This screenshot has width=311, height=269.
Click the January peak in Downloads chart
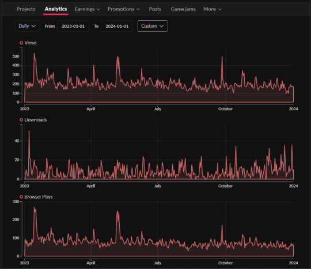click(x=29, y=131)
